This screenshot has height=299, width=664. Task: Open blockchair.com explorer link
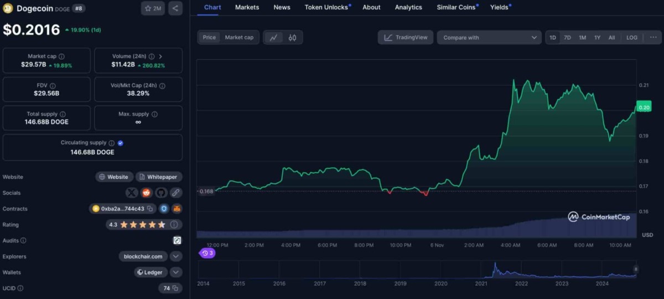point(143,256)
